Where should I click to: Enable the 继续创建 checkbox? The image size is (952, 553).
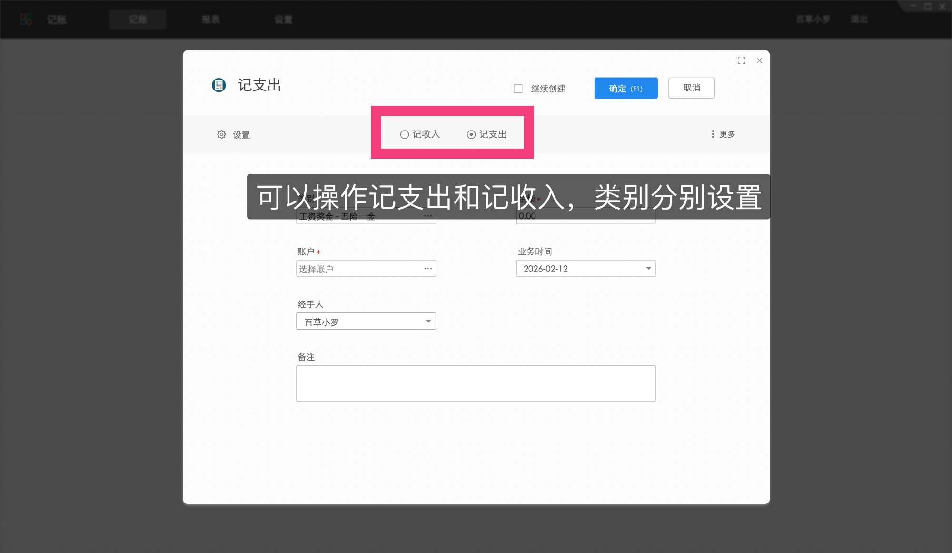pos(517,88)
